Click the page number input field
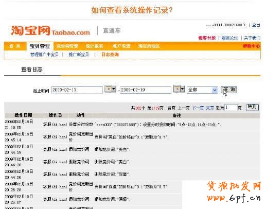Image resolution: width=266 pixels, height=209 pixels. click(231, 108)
